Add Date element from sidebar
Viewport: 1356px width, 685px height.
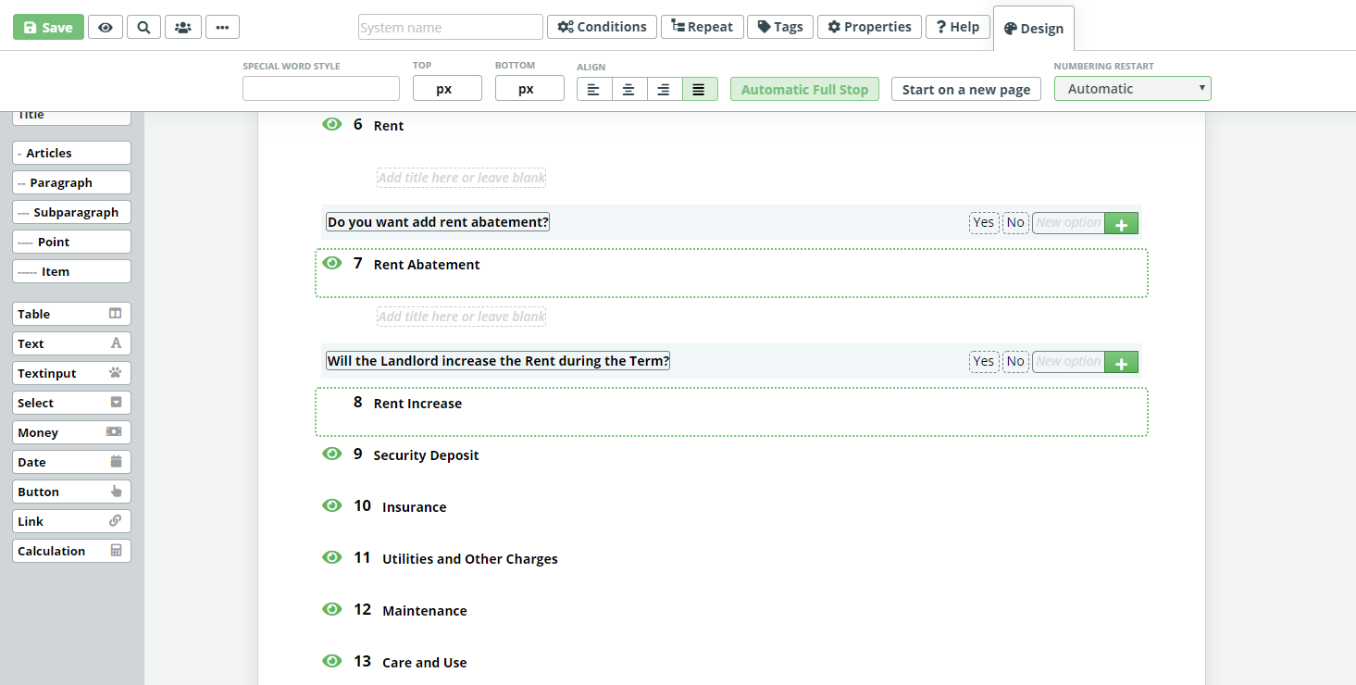pyautogui.click(x=71, y=462)
